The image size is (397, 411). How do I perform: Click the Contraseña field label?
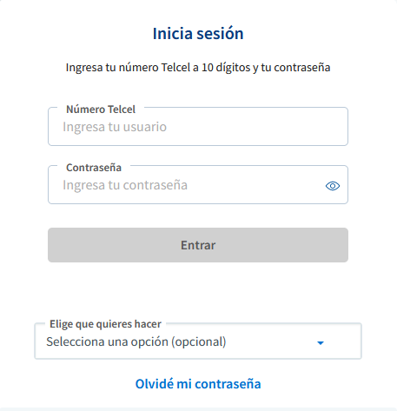point(94,168)
